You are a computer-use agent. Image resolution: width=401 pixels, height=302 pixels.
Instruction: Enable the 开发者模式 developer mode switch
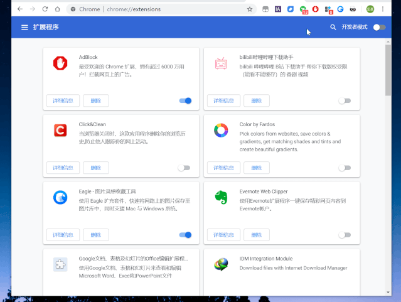pos(379,27)
